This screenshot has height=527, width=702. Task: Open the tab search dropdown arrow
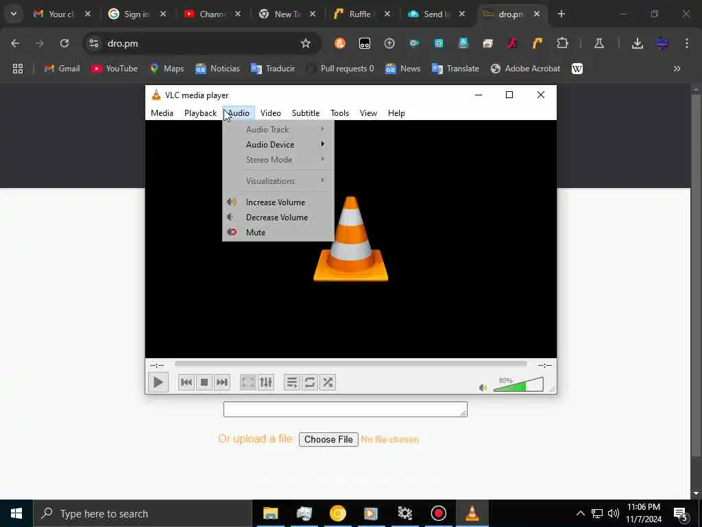click(x=14, y=14)
